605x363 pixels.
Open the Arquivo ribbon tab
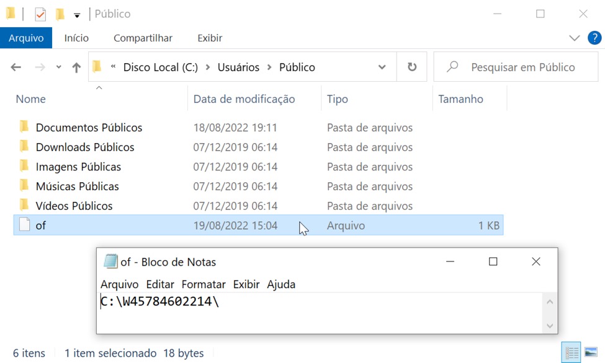click(x=26, y=38)
